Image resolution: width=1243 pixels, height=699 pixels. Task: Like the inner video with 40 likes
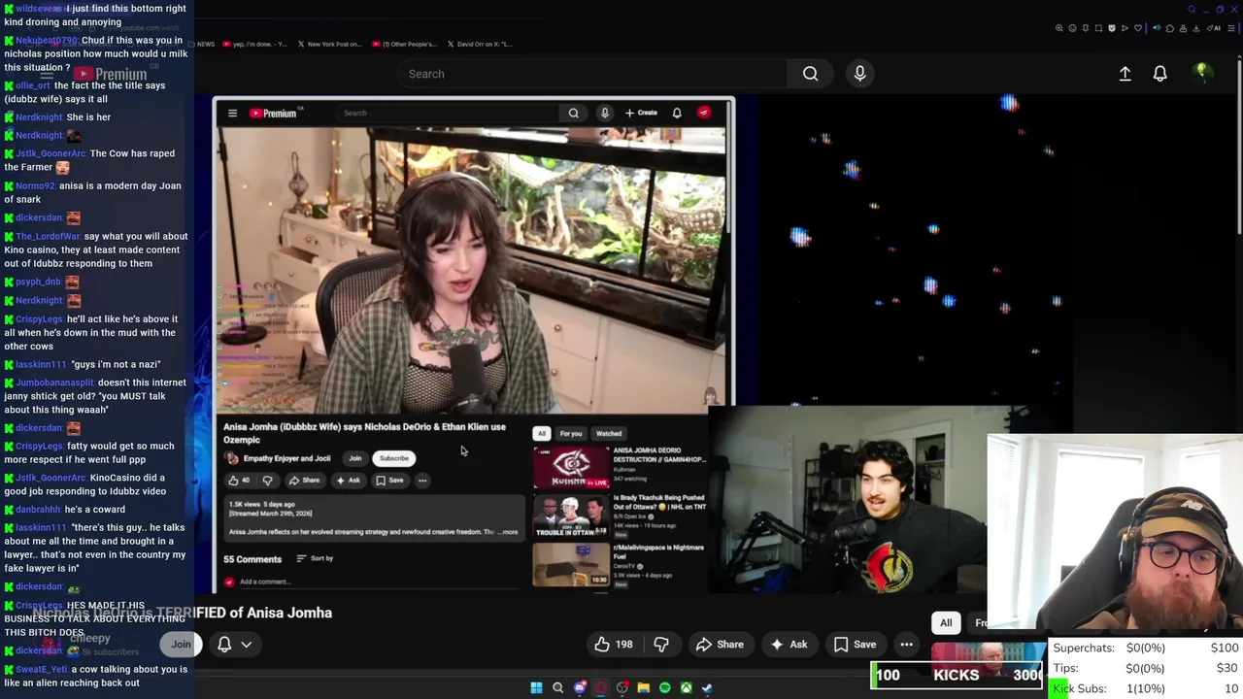click(239, 481)
